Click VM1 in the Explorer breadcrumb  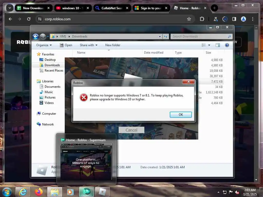click(63, 36)
